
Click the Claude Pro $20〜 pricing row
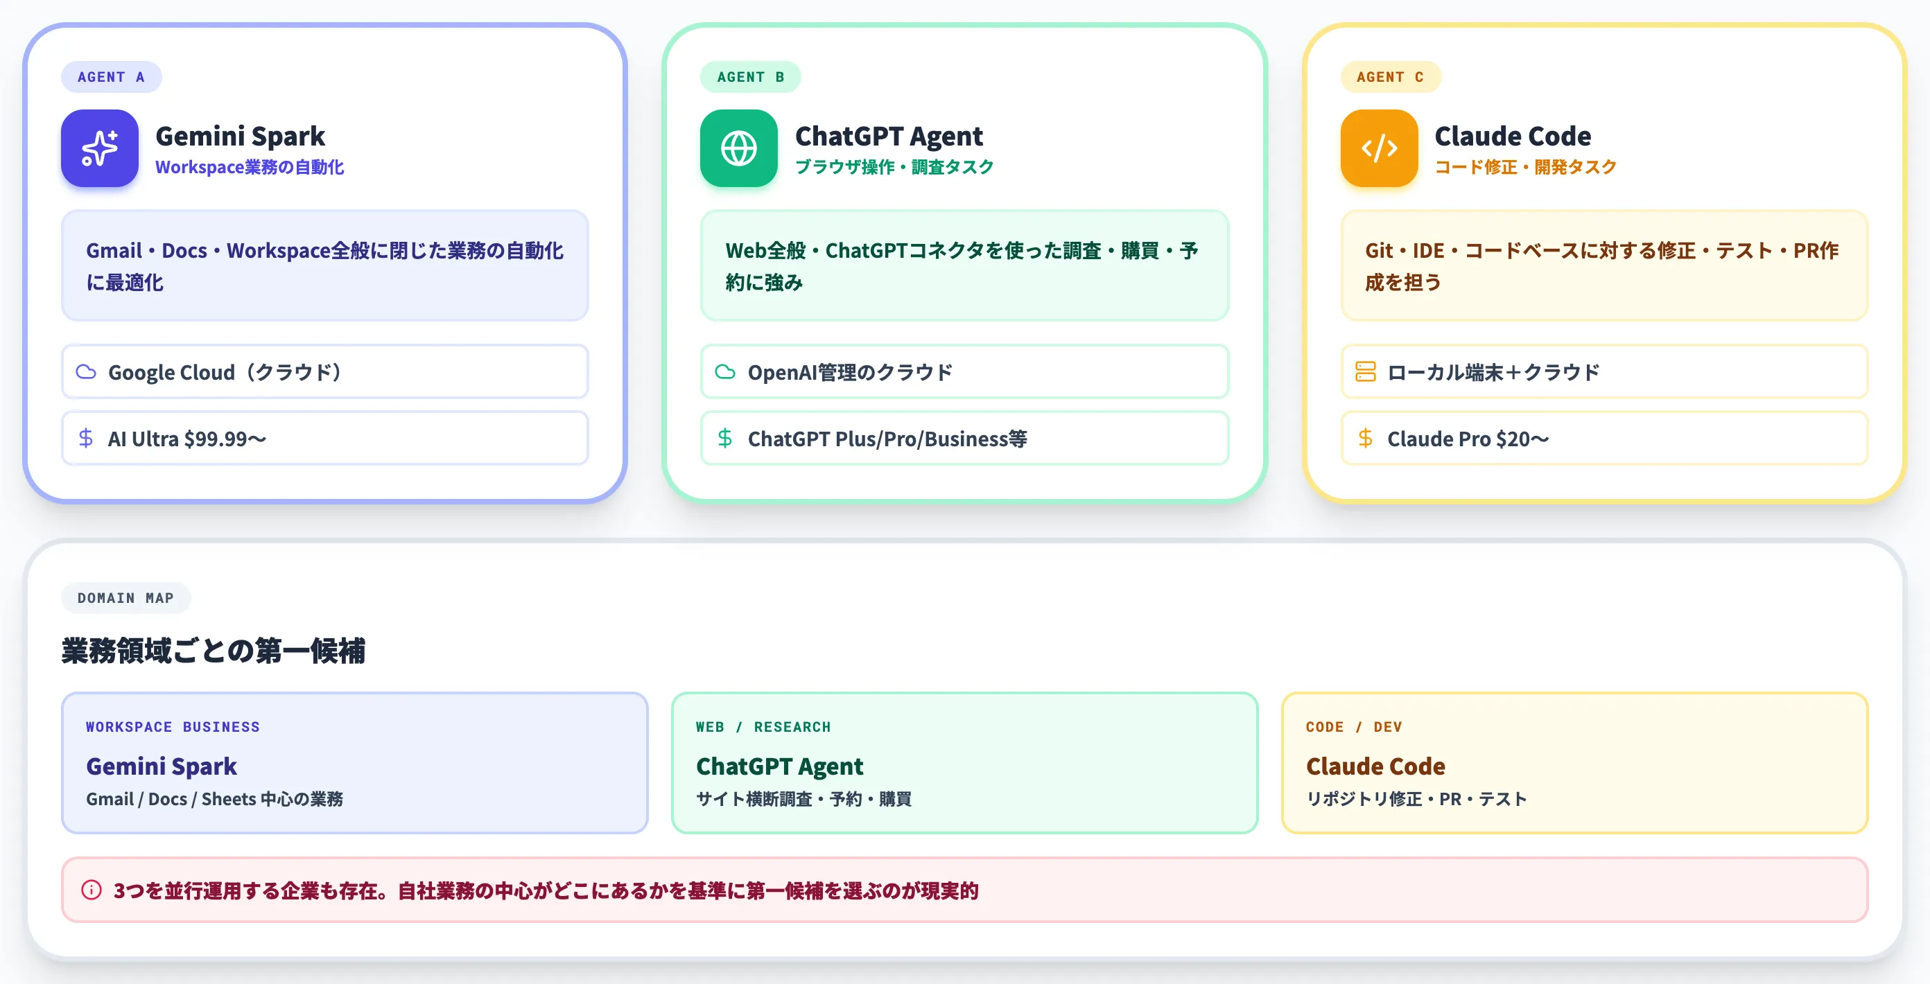[1604, 438]
